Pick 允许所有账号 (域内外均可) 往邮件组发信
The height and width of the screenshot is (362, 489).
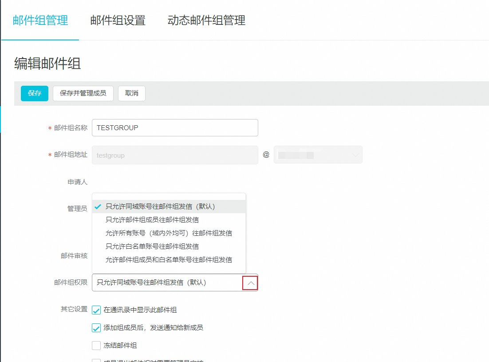169,233
